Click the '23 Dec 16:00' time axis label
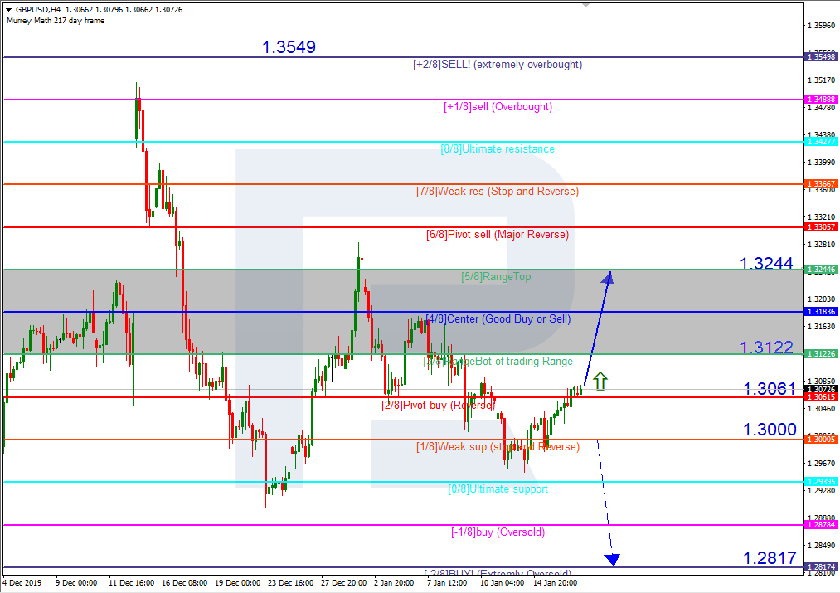840x593 pixels. point(290,583)
